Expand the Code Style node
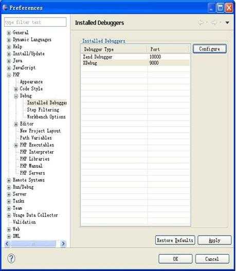The image size is (236, 271). pos(16,89)
